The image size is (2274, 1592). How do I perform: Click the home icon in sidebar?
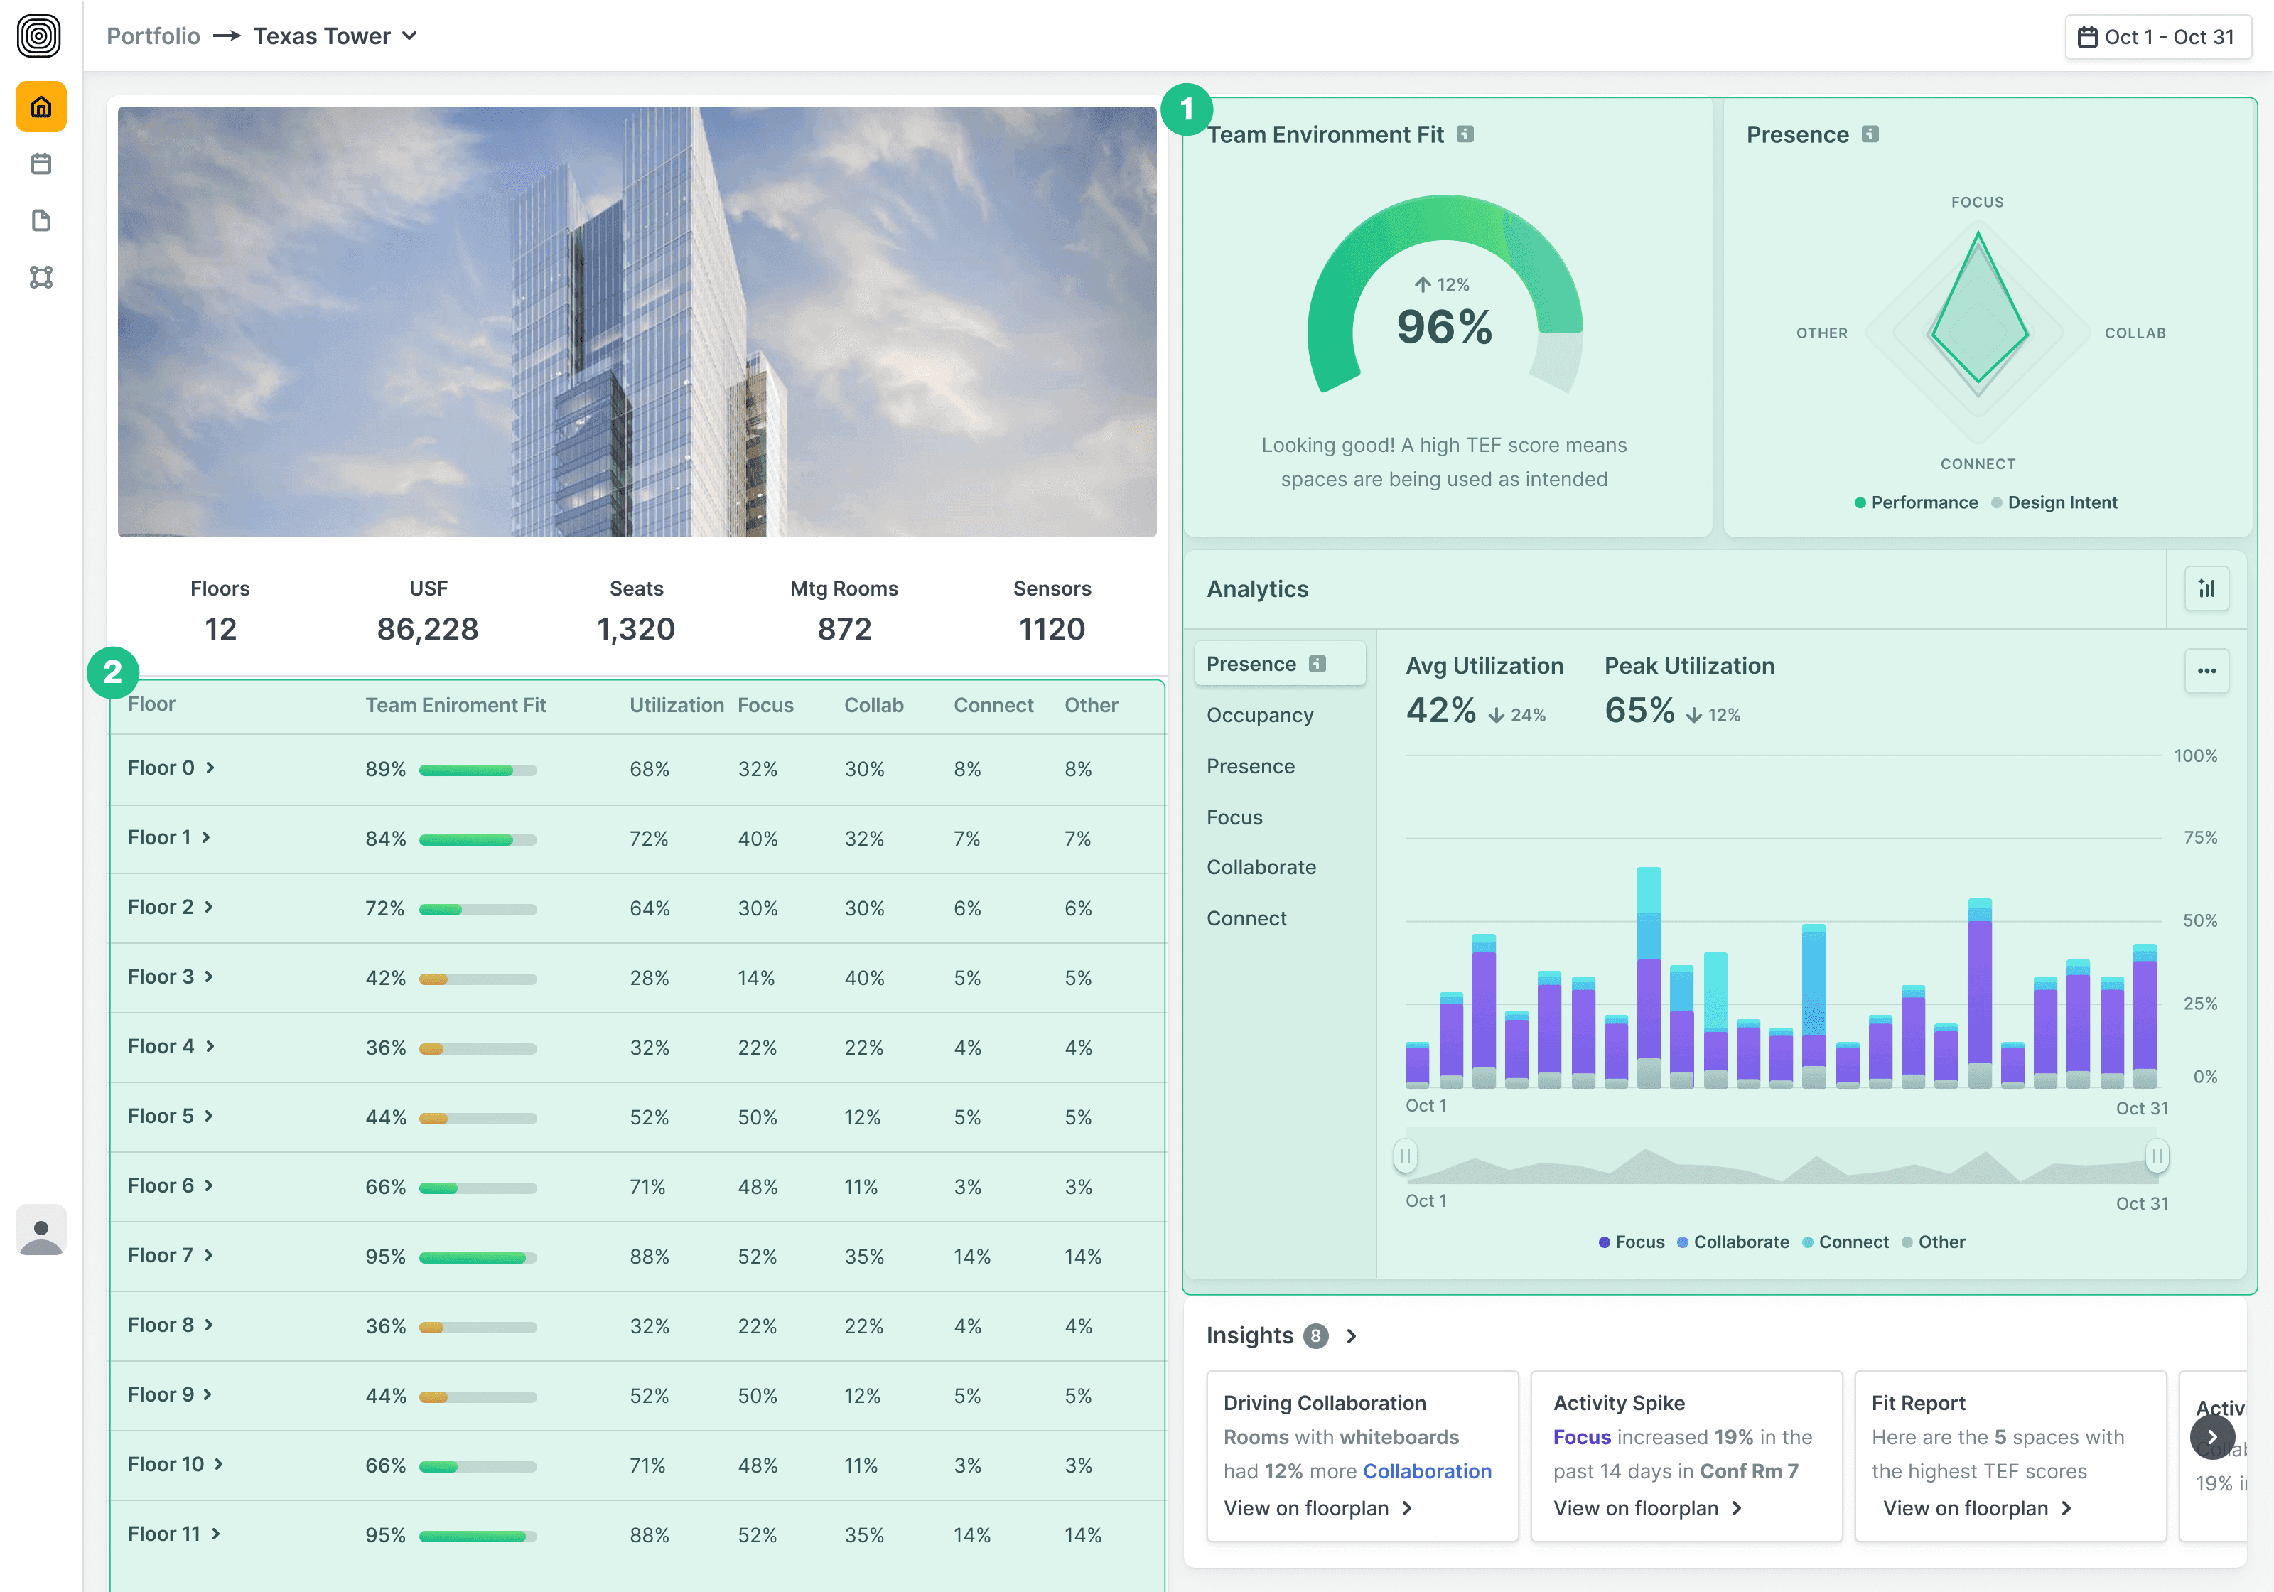(x=41, y=107)
